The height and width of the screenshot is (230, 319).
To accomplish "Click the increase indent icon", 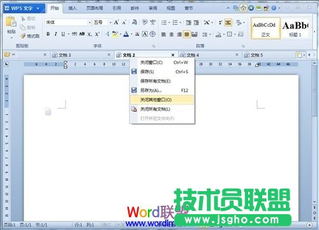I will (196, 22).
